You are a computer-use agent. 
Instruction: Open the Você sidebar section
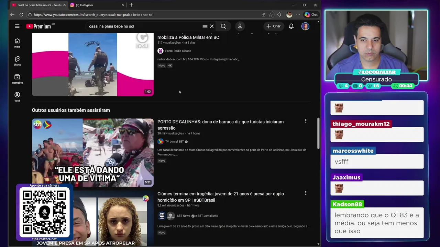click(17, 97)
